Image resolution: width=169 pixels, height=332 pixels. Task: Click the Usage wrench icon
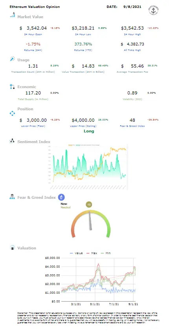(x=12, y=59)
